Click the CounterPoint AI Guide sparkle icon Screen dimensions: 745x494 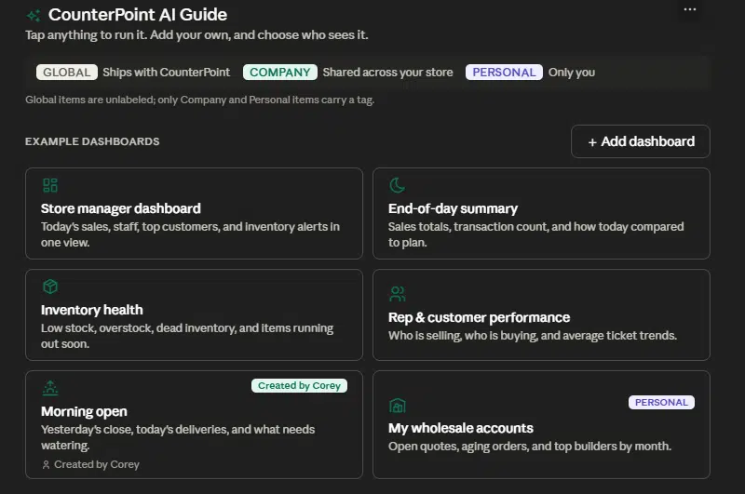point(34,16)
